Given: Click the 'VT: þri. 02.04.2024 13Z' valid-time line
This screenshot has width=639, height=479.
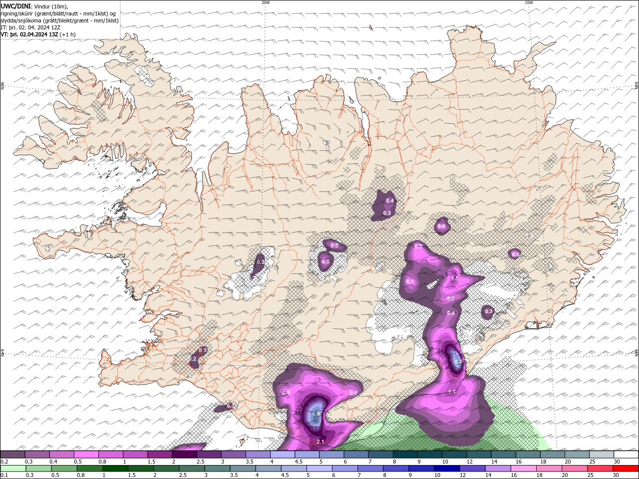Looking at the screenshot, I should pos(29,34).
